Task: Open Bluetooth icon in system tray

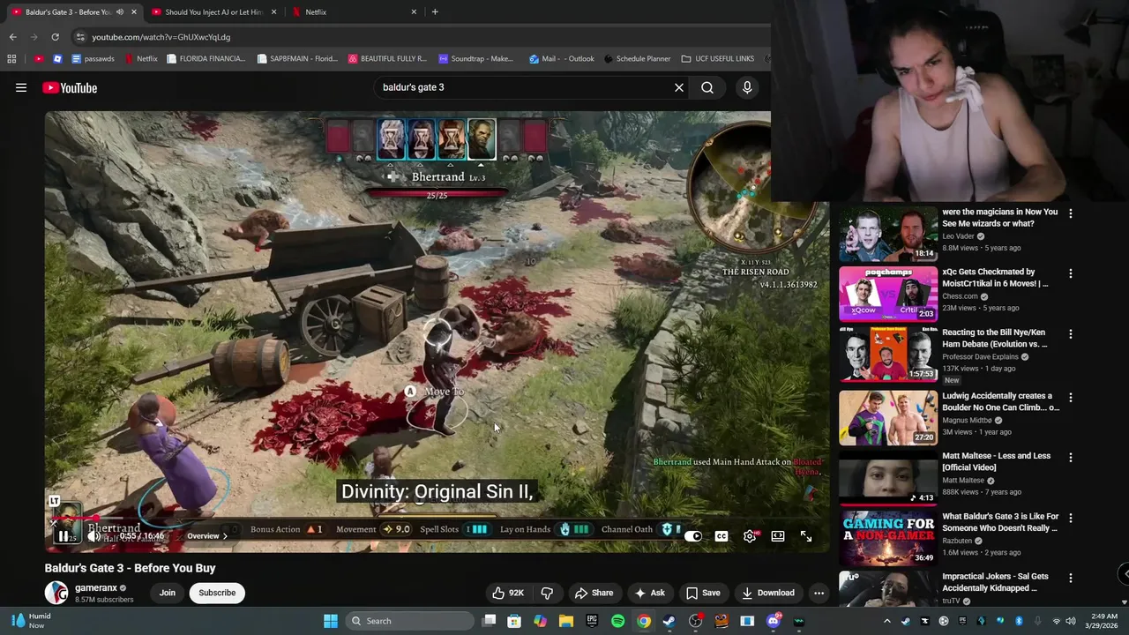Action: 1019,621
